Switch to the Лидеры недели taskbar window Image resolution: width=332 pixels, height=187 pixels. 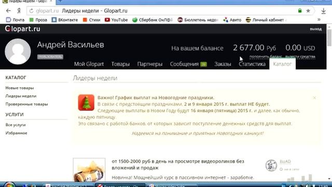pyautogui.click(x=120, y=185)
